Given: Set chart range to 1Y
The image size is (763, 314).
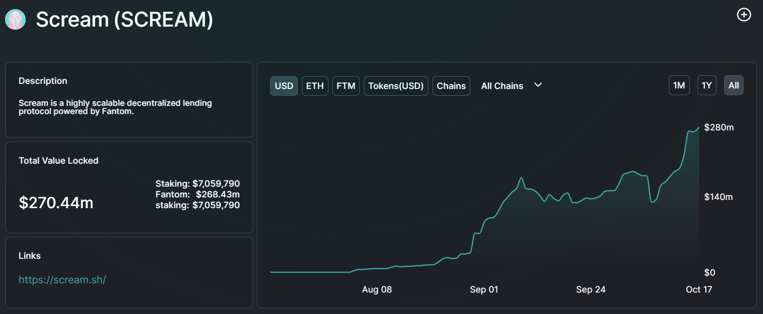Looking at the screenshot, I should (707, 85).
